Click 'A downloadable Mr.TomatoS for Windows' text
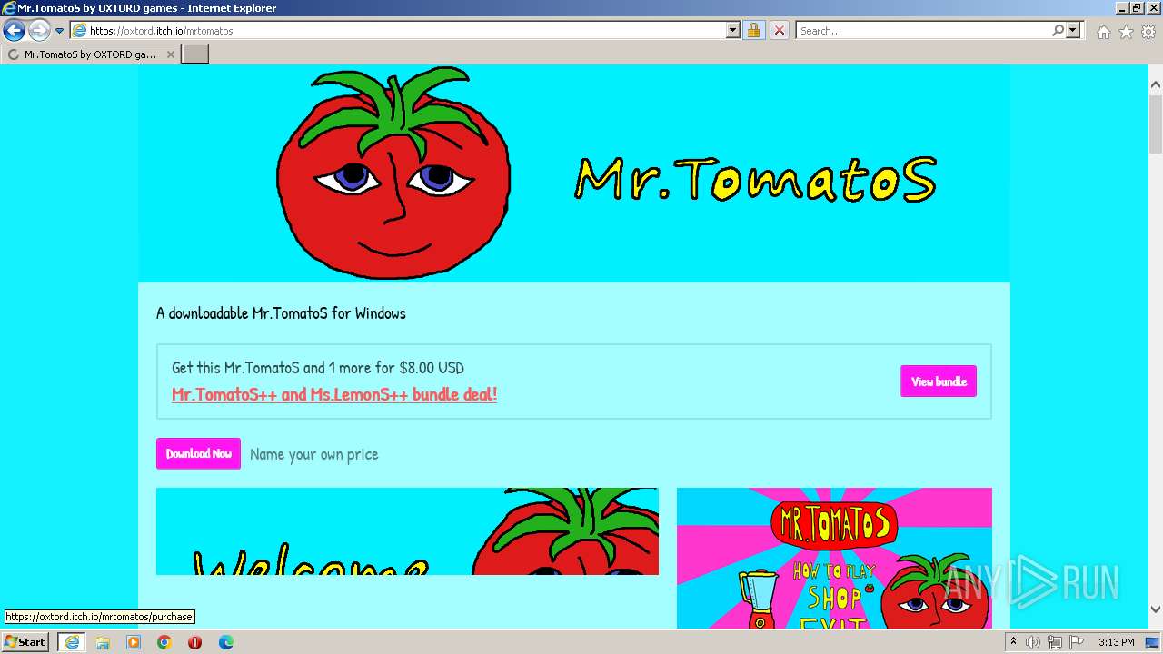 pyautogui.click(x=281, y=313)
